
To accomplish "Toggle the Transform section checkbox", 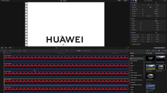I will pyautogui.click(x=131, y=3).
